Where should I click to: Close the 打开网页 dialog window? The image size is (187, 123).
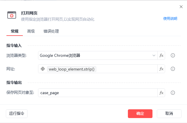[x=181, y=6]
